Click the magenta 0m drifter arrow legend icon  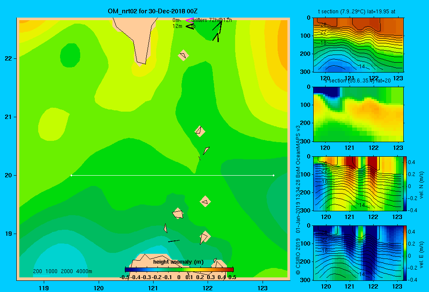[189, 20]
